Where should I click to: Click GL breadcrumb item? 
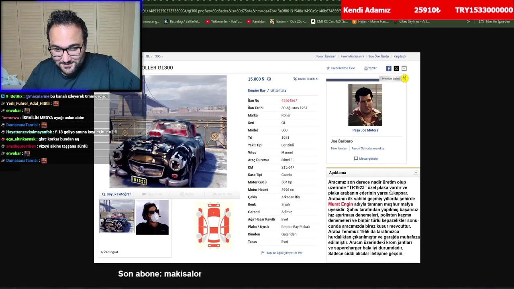(x=147, y=57)
